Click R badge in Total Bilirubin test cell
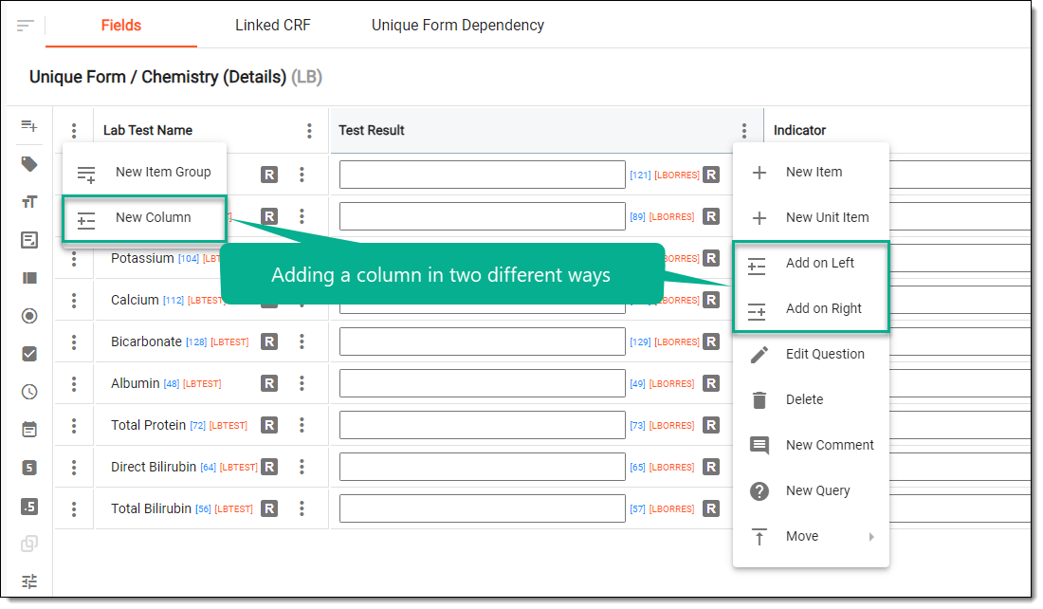The width and height of the screenshot is (1043, 609). click(269, 508)
